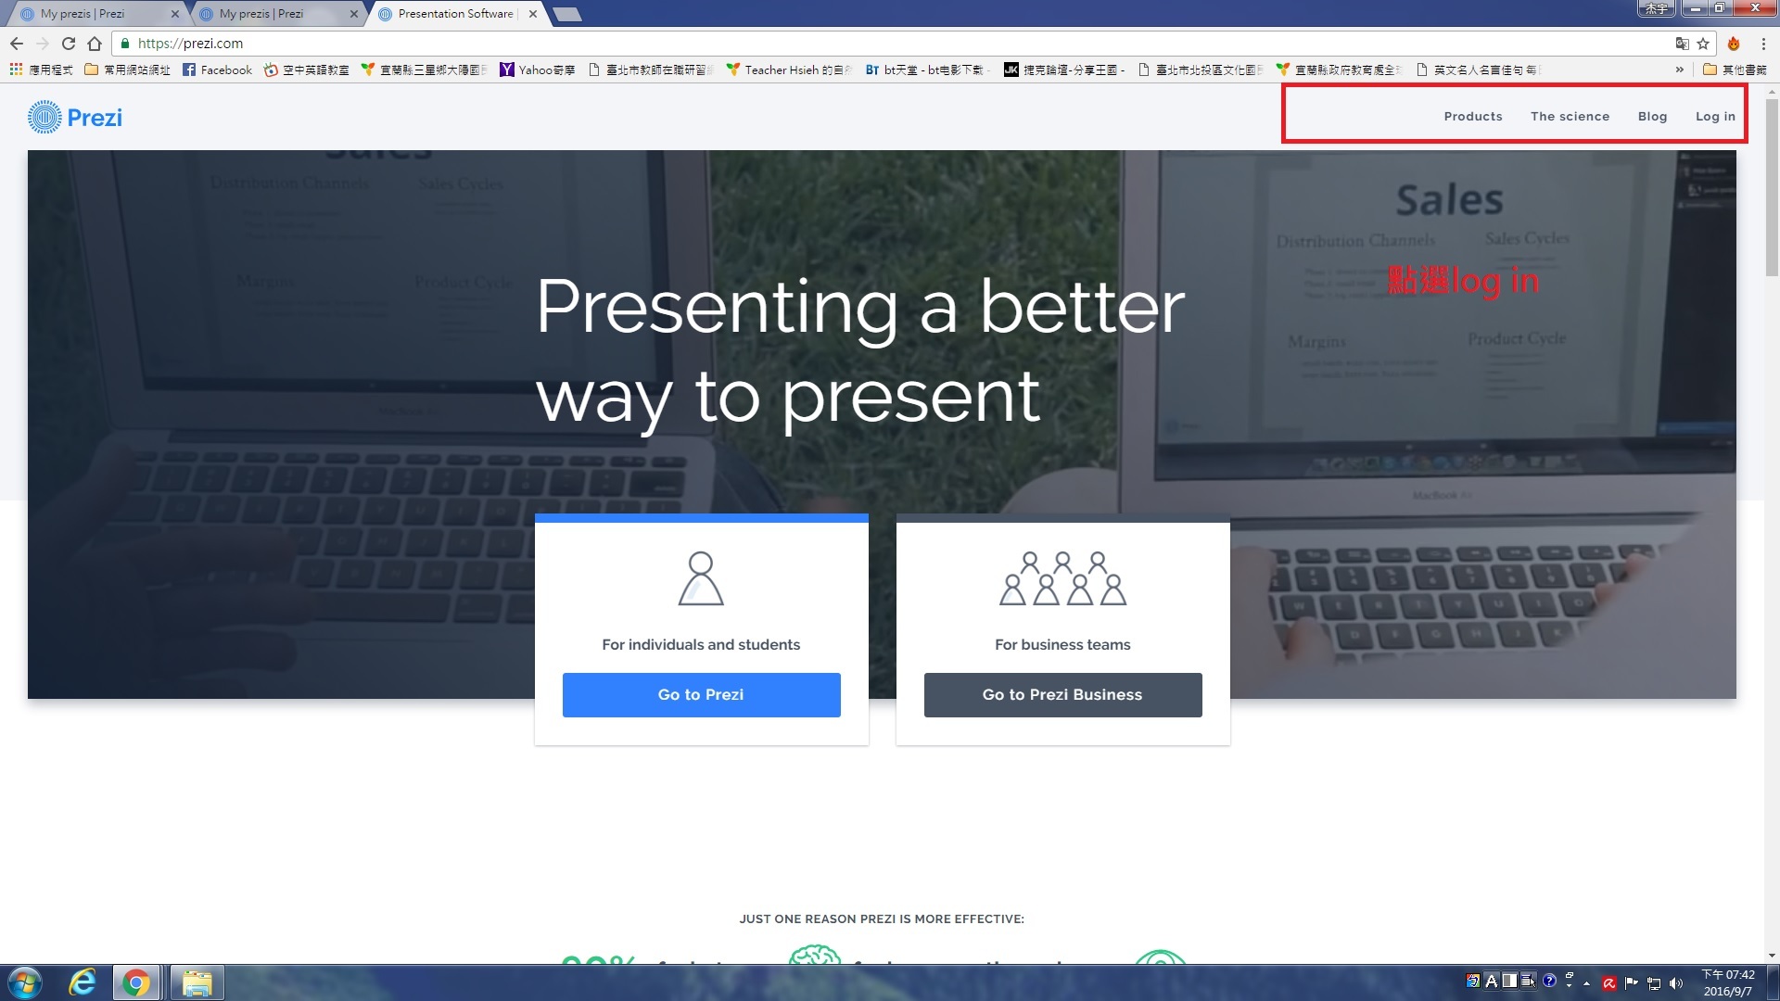Open the 臺北市北投區文化國 bookmark
This screenshot has width=1780, height=1001.
[x=1201, y=70]
